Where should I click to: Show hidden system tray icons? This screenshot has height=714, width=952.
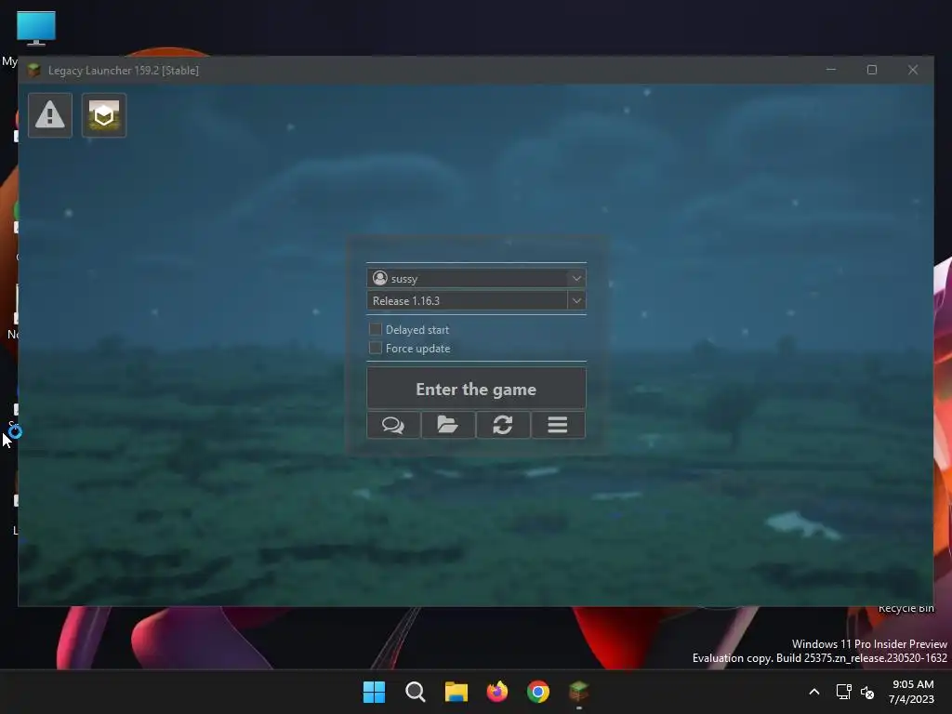pyautogui.click(x=814, y=692)
